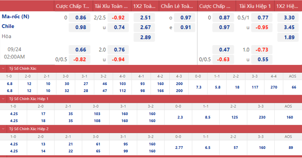
Task: Open the Ma-rốc (N) team name
Action: 16,17
